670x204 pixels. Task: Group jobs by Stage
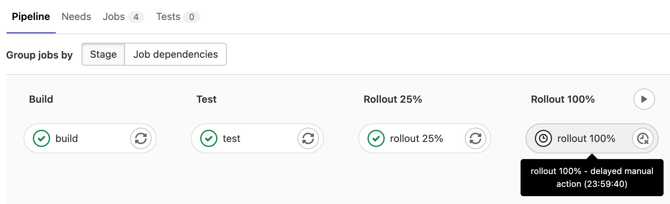tap(103, 54)
